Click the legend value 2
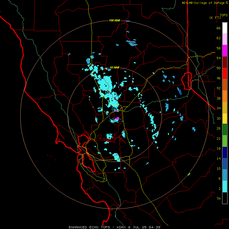This screenshot has height=229, width=229. tap(220, 189)
